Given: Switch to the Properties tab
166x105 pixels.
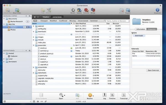Looking at the screenshot, I should (x=152, y=29).
